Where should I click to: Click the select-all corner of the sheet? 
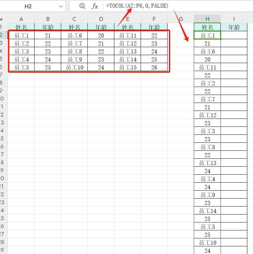(x=1, y=19)
